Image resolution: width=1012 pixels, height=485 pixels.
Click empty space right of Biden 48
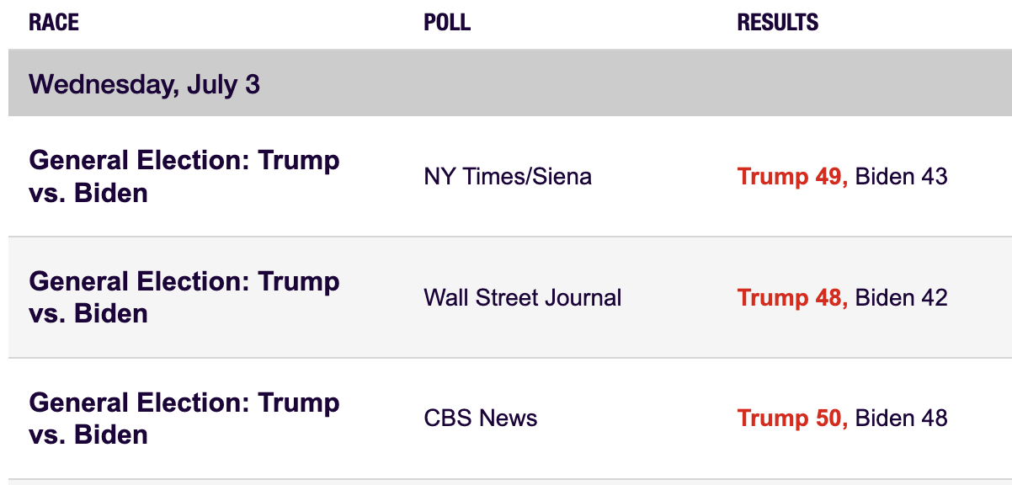click(981, 418)
